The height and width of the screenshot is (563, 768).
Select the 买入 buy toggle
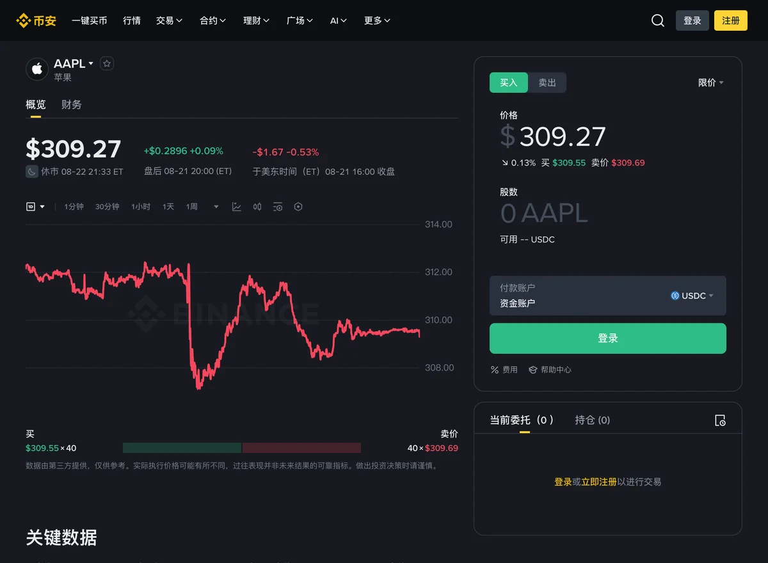pos(509,83)
